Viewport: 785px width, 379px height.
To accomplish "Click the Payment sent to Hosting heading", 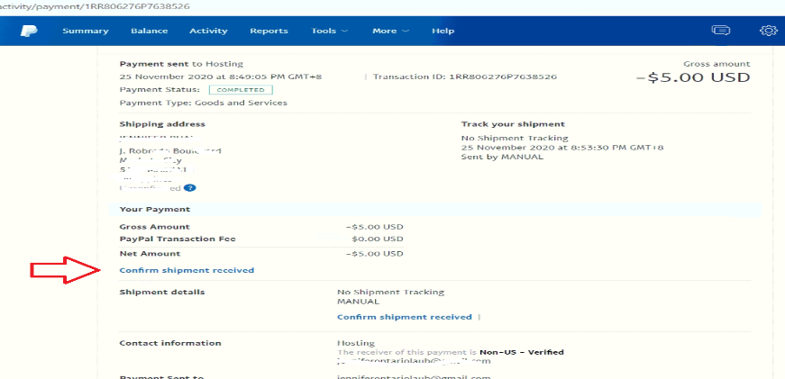I will (181, 64).
